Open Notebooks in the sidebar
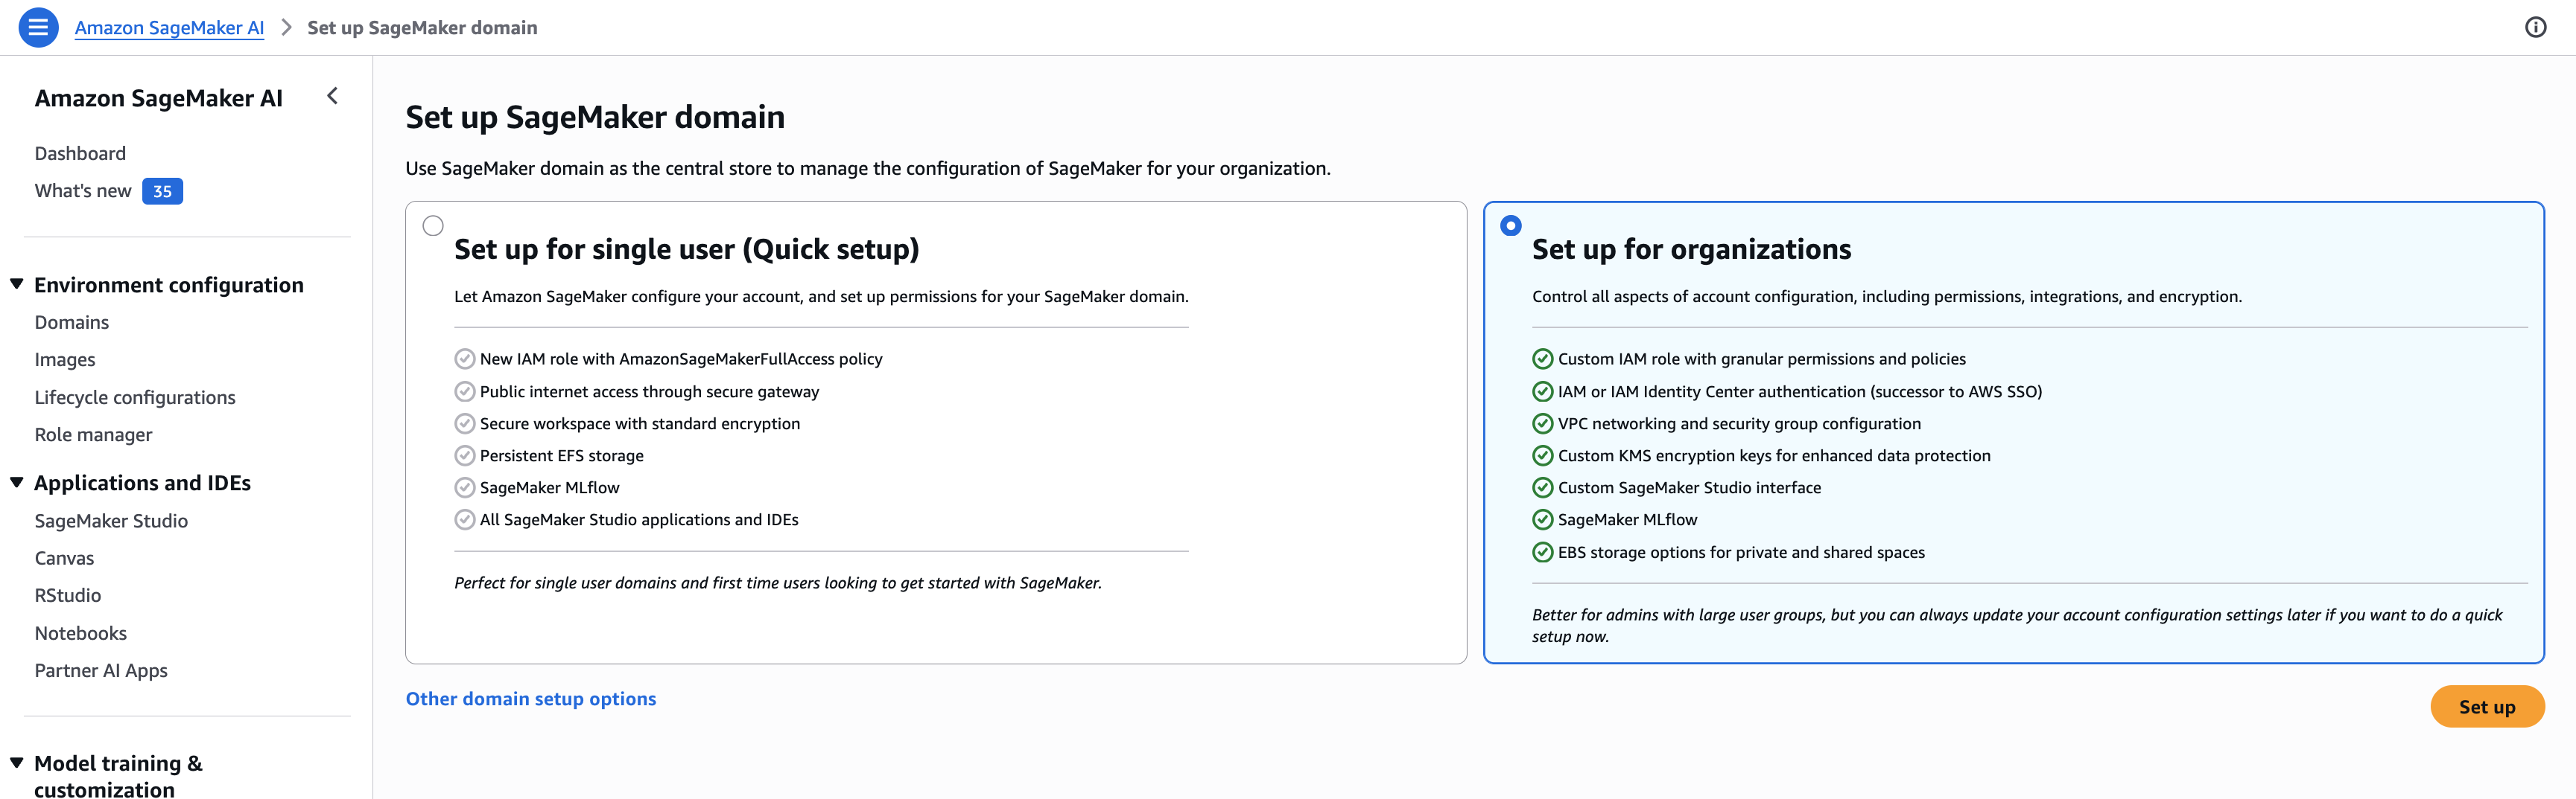Screen dimensions: 2576x799 coord(81,633)
